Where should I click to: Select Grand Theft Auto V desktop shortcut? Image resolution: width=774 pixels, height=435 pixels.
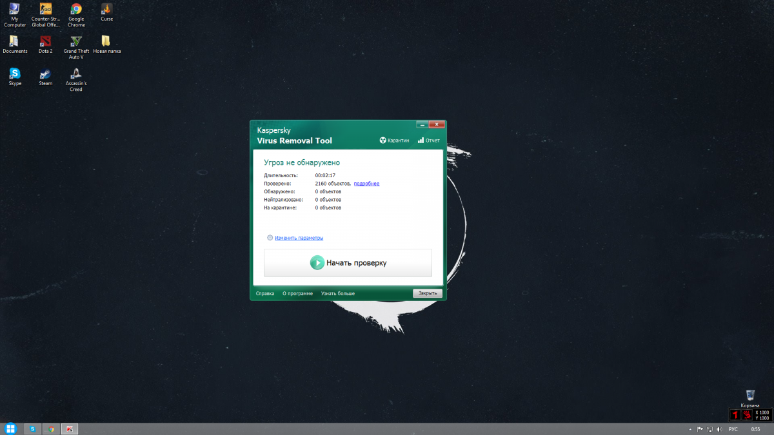(76, 48)
